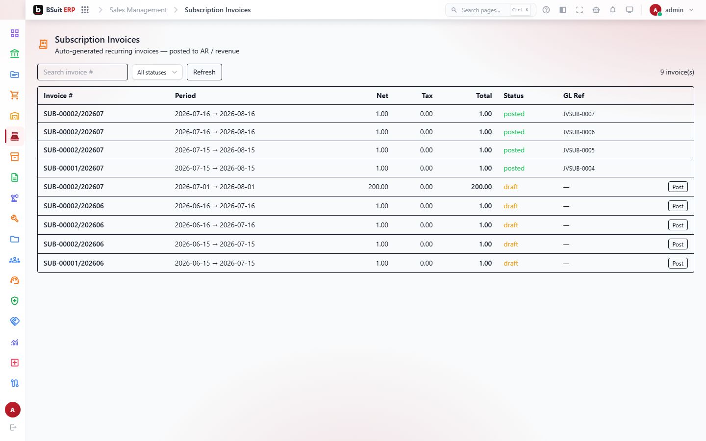Screen dimensions: 706x441
Task: Click the monitor display icon in top bar
Action: coord(630,10)
